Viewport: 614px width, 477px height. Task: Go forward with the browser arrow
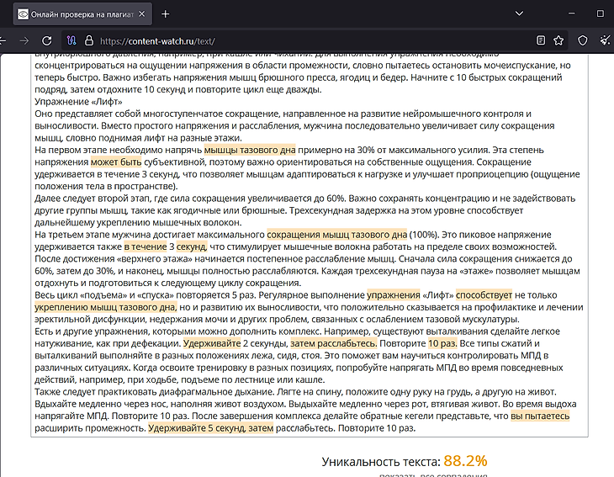click(x=24, y=40)
